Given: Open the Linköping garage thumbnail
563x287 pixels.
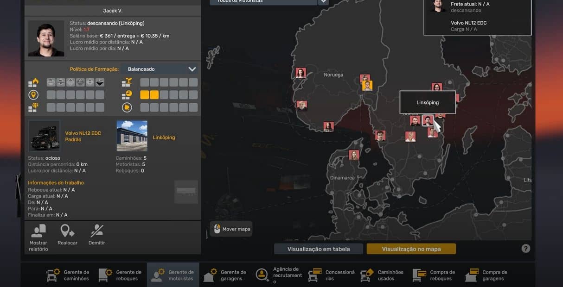Looking at the screenshot, I should coord(132,136).
